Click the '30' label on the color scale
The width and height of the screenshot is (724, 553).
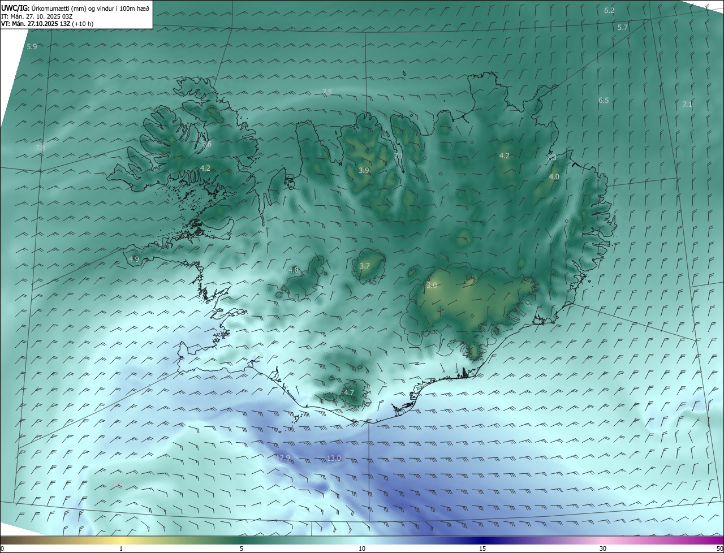click(603, 548)
